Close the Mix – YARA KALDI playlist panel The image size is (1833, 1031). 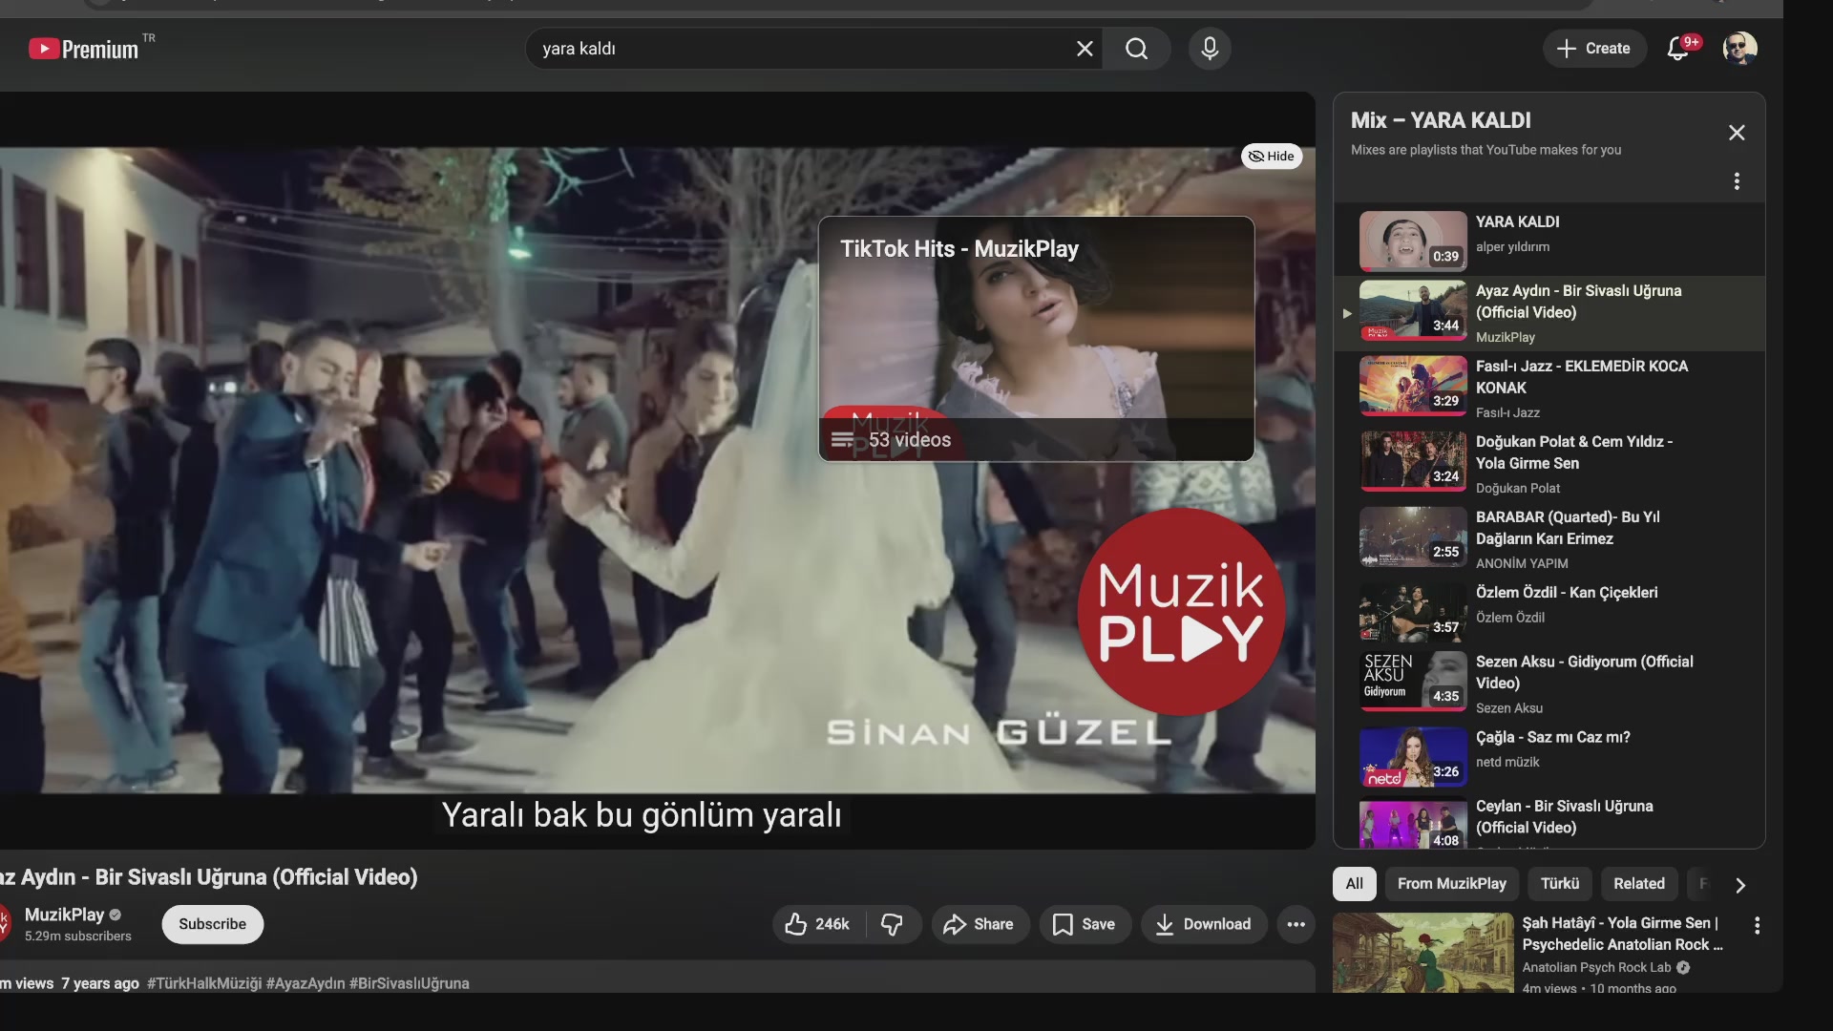click(1737, 133)
